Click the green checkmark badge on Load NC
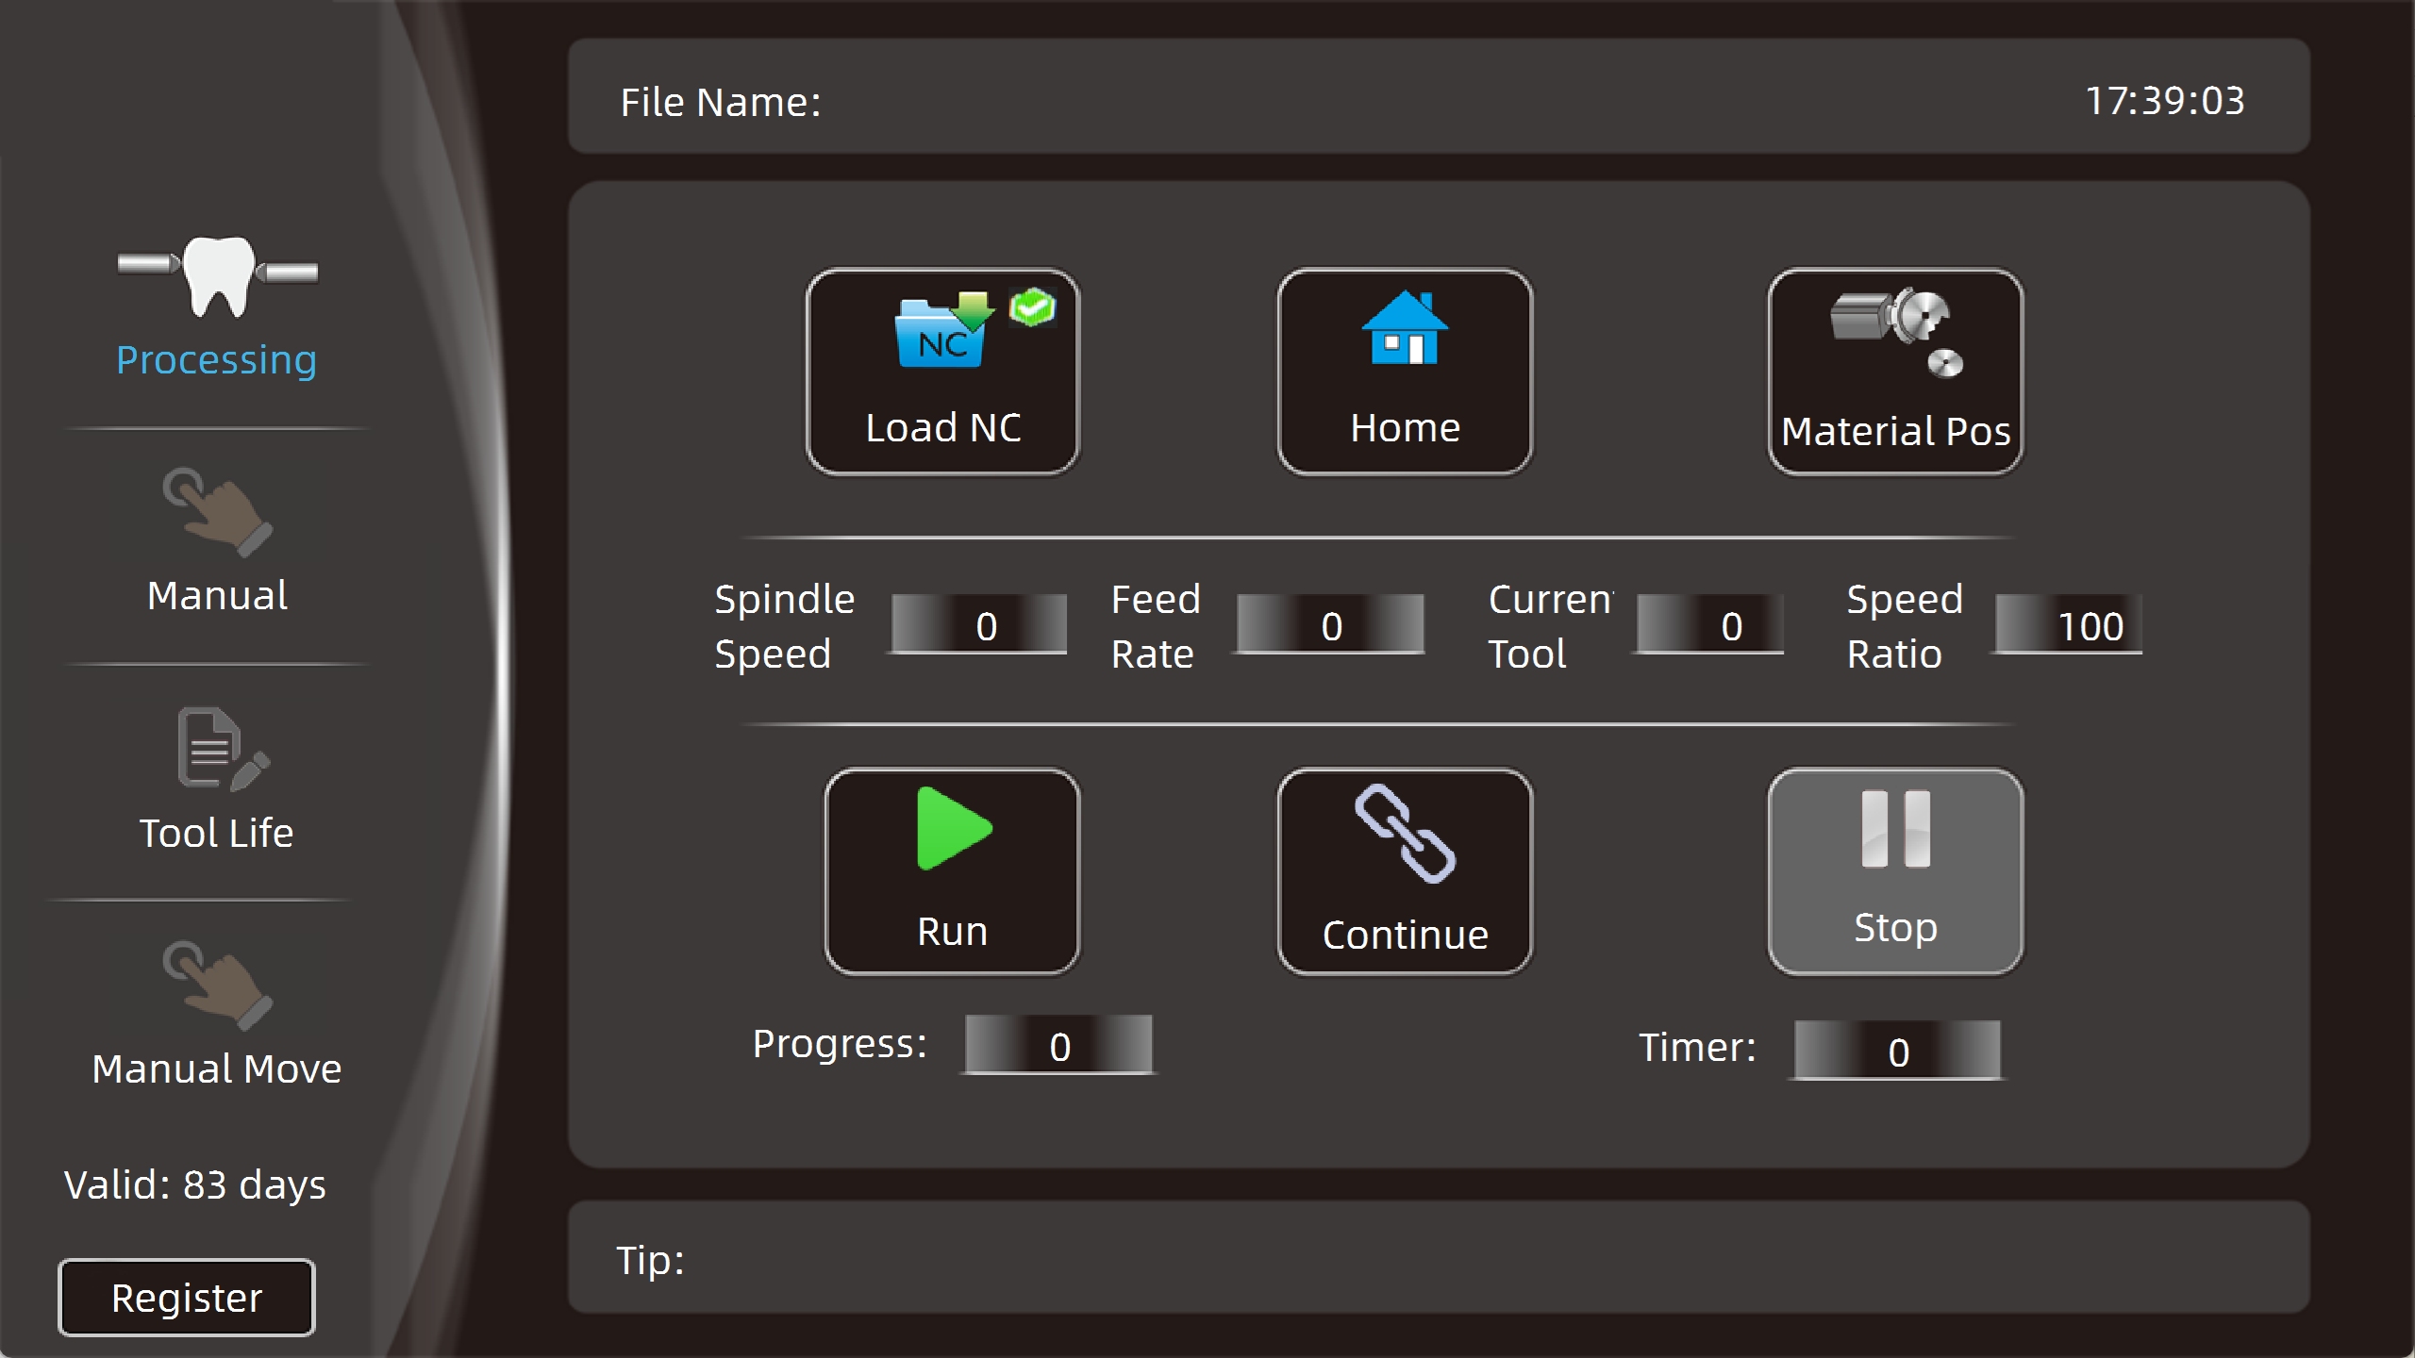Screen dimensions: 2415x1358 1032,307
